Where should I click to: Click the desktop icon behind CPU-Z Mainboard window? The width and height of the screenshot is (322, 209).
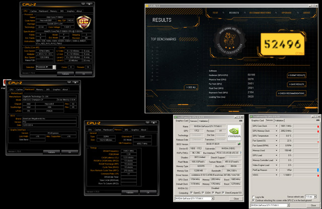tap(6, 83)
